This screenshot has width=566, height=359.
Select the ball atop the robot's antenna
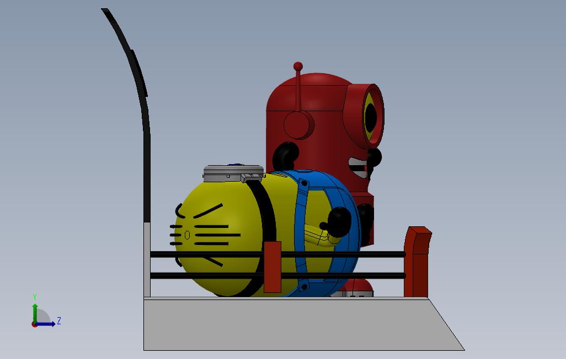coord(298,66)
